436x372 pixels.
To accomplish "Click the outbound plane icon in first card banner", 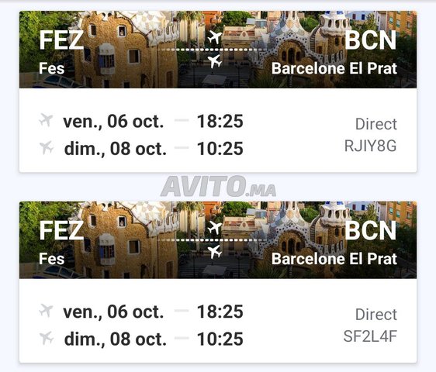I will [215, 37].
